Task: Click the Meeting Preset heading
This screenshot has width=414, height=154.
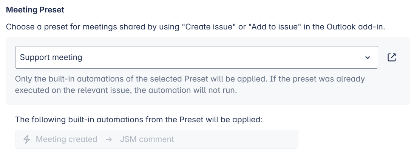Action: point(35,10)
